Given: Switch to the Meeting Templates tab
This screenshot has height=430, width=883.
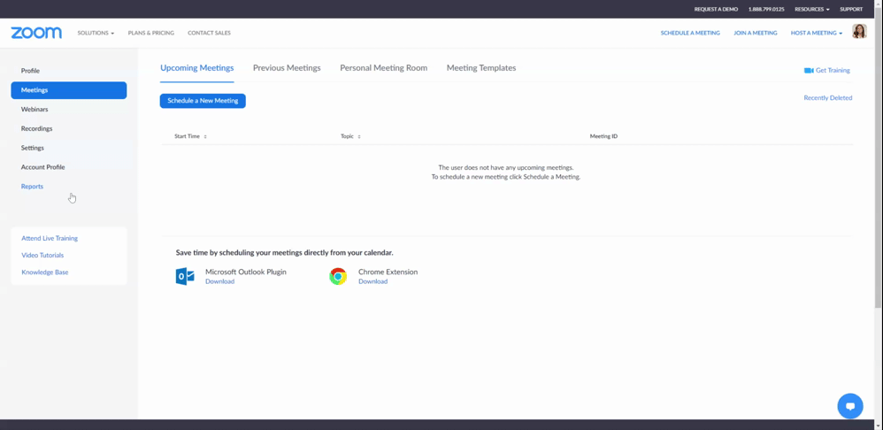Looking at the screenshot, I should pyautogui.click(x=481, y=68).
